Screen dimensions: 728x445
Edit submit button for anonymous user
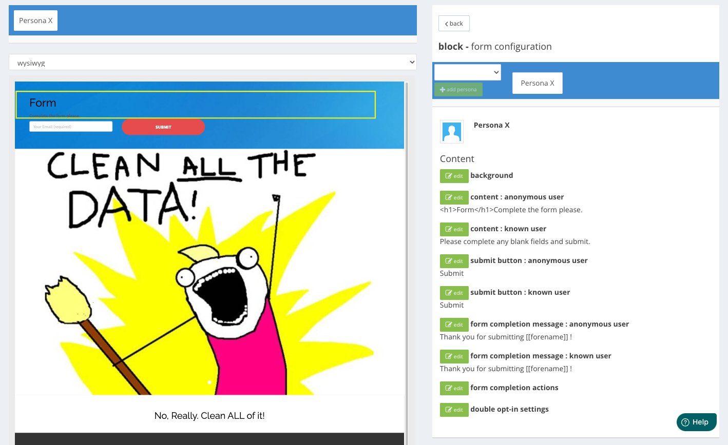(454, 261)
